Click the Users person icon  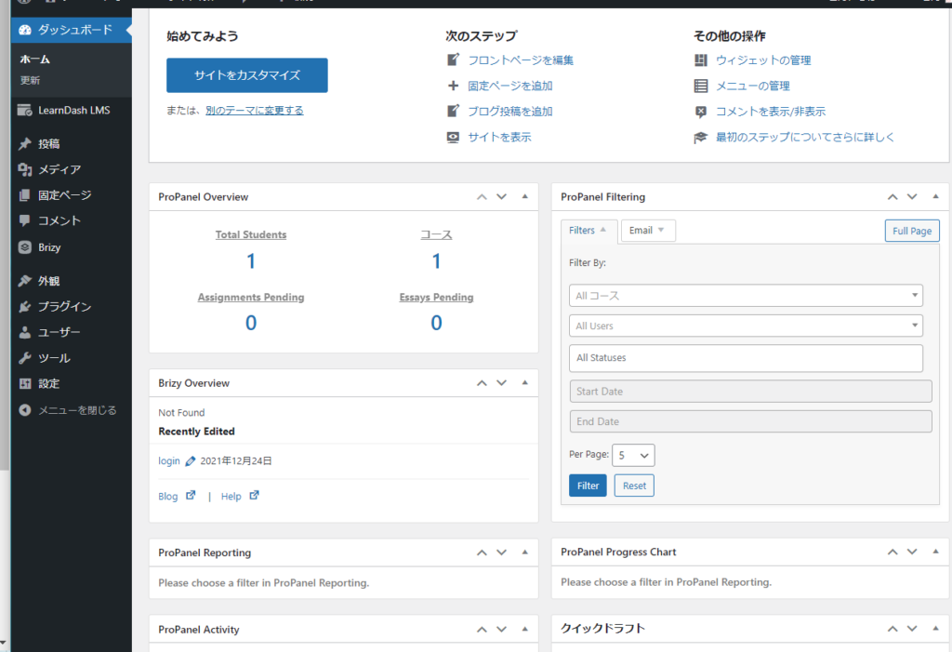click(x=24, y=332)
